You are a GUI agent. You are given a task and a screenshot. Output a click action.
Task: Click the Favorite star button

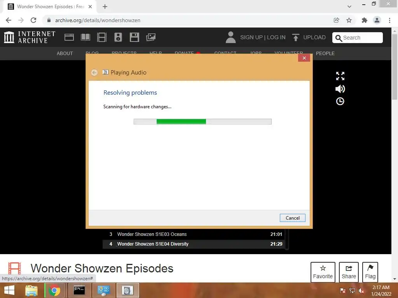(323, 272)
